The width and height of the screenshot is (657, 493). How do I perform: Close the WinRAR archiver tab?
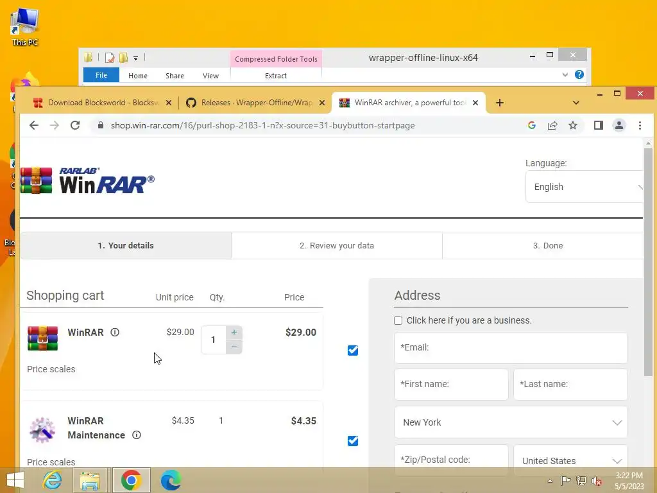475,103
